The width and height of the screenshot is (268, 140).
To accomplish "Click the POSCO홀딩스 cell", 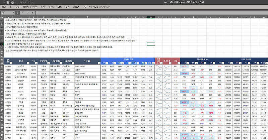I will pyautogui.click(x=21, y=99).
